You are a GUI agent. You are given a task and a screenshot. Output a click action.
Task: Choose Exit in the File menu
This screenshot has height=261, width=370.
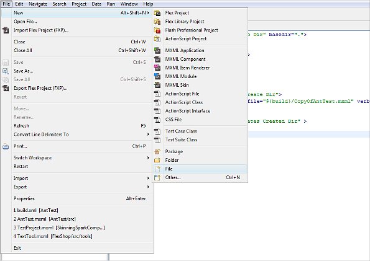tap(77, 248)
